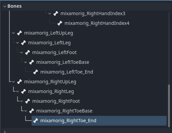Collapse the mixamorig_RightHandIndex3 chevron
The width and height of the screenshot is (172, 133).
(x=50, y=13)
